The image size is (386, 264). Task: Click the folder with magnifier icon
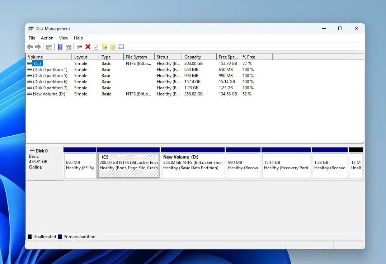coord(113,47)
